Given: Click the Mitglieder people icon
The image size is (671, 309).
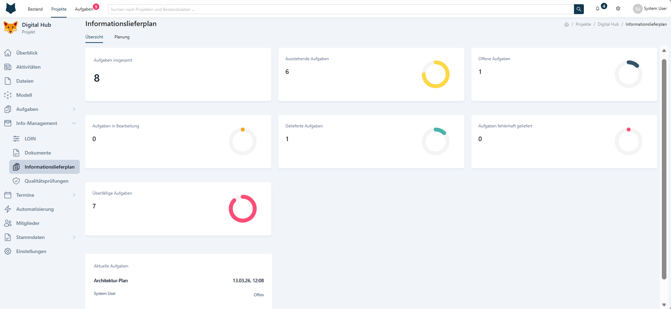Looking at the screenshot, I should 8,223.
